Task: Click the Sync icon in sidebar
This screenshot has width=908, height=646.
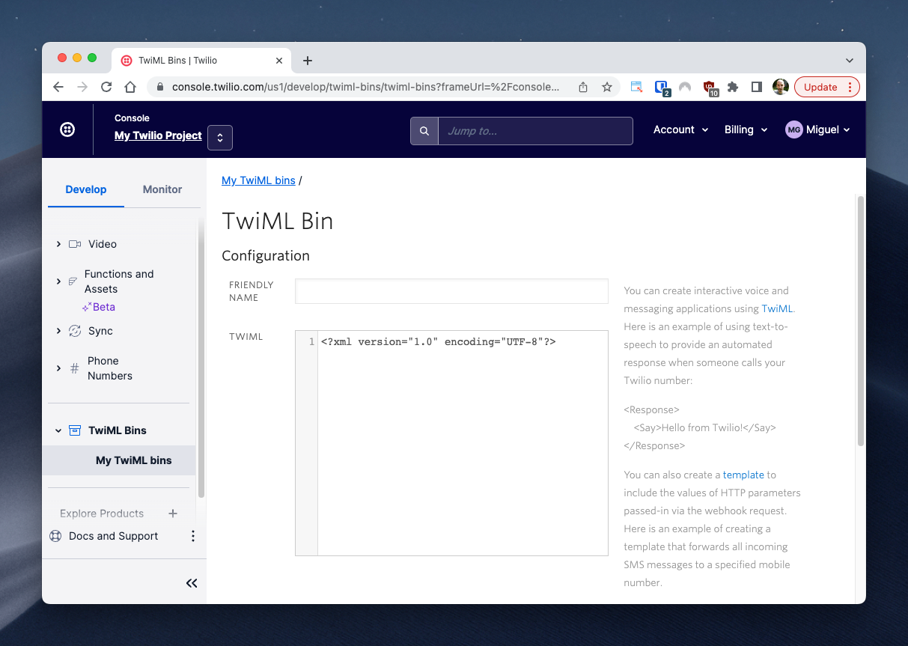Action: [x=75, y=331]
